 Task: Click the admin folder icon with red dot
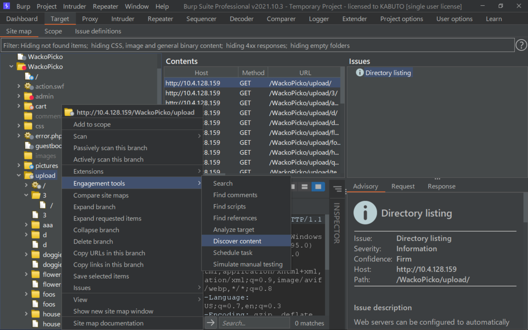coord(29,96)
